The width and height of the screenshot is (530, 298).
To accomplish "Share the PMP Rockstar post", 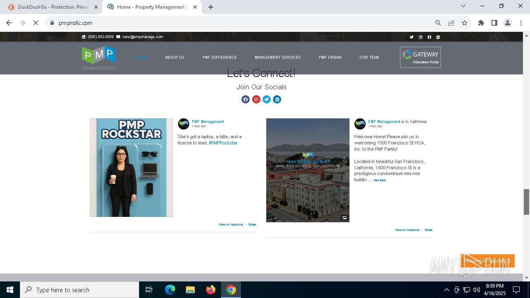I will (x=252, y=224).
